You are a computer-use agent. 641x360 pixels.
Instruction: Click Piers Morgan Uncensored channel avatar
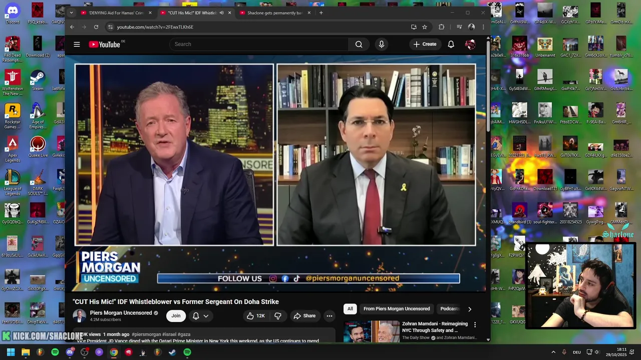point(79,316)
